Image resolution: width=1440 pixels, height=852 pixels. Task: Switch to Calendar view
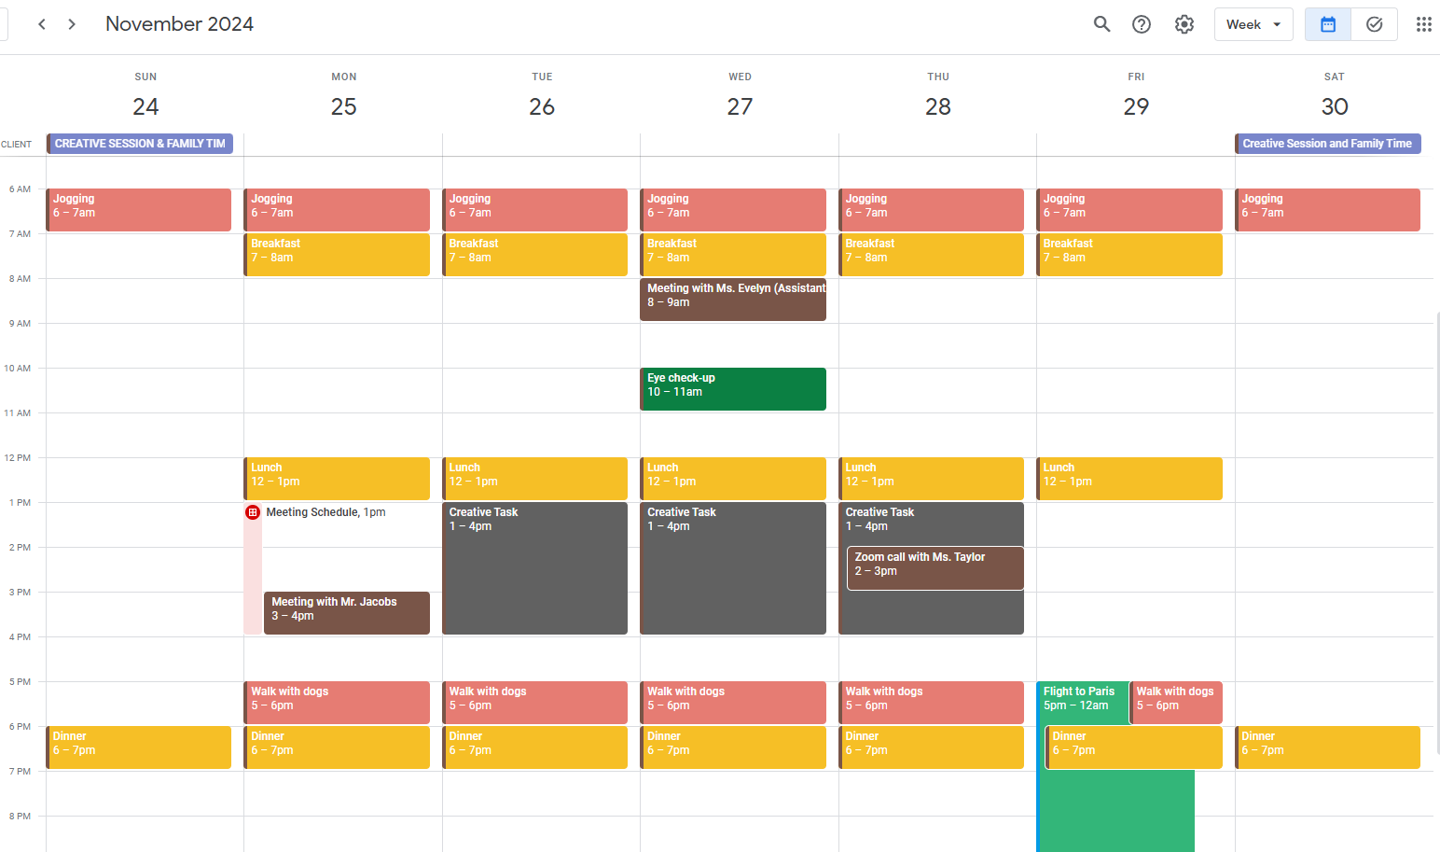tap(1328, 24)
